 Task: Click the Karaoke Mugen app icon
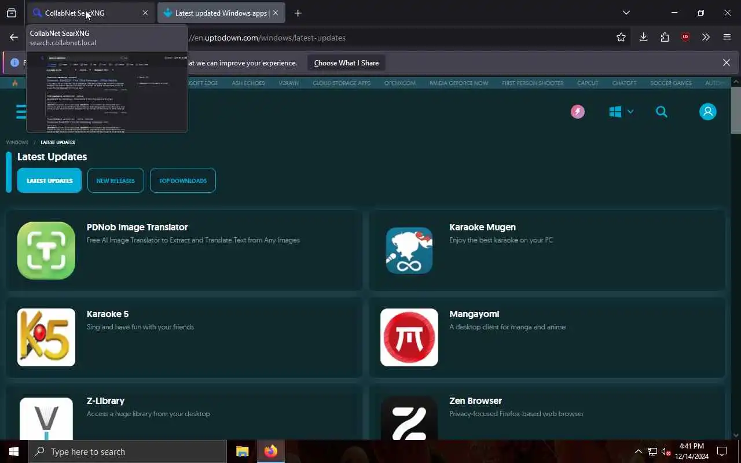409,251
